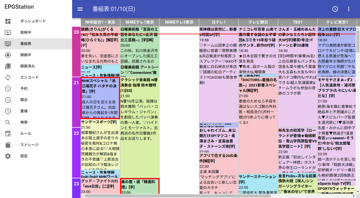Screen dimensions: 360x198
Task: Open ダッシュボード in the sidebar
Action: tap(36, 21)
